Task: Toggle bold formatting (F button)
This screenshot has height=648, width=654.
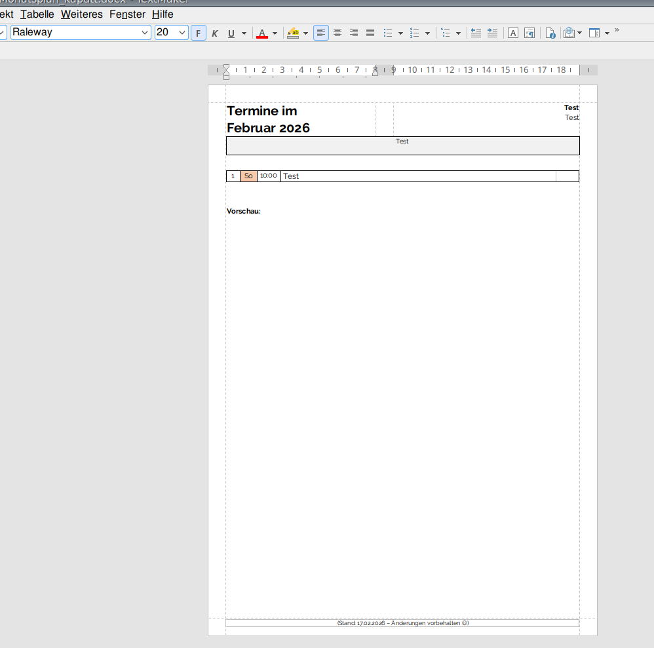Action: click(198, 33)
